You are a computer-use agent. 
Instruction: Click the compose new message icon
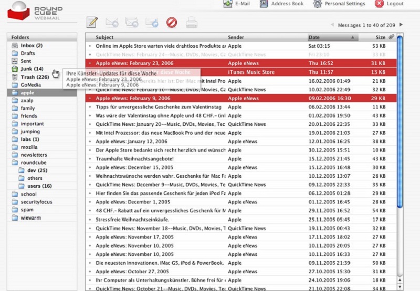coord(92,22)
